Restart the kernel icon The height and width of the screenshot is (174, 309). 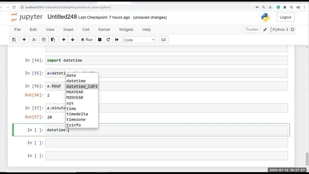108,40
